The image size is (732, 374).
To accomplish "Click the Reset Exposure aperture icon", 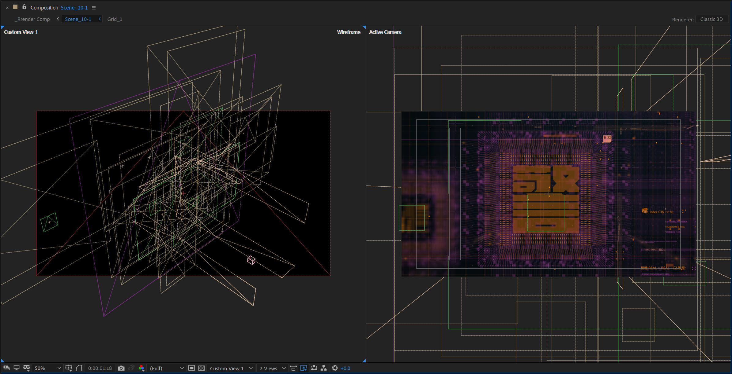I will (x=335, y=368).
